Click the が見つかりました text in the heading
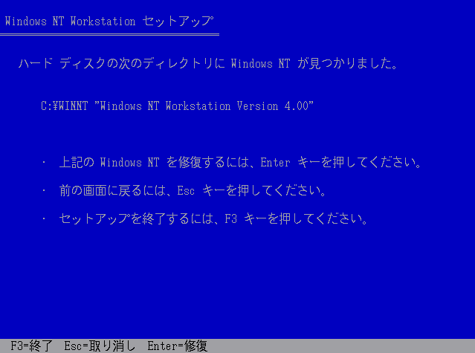Screen dimensions: 475x353 coord(348,64)
